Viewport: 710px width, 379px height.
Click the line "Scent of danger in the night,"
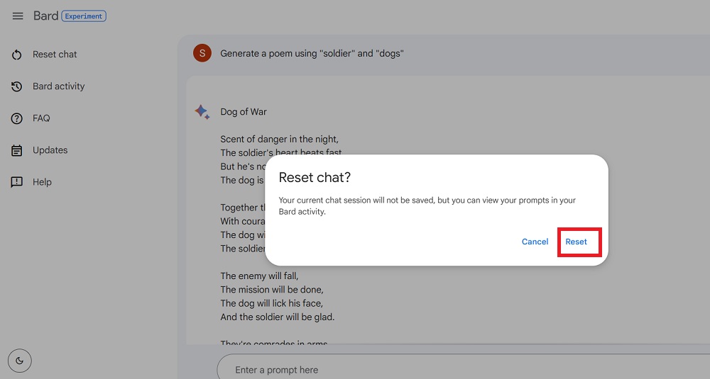click(279, 139)
